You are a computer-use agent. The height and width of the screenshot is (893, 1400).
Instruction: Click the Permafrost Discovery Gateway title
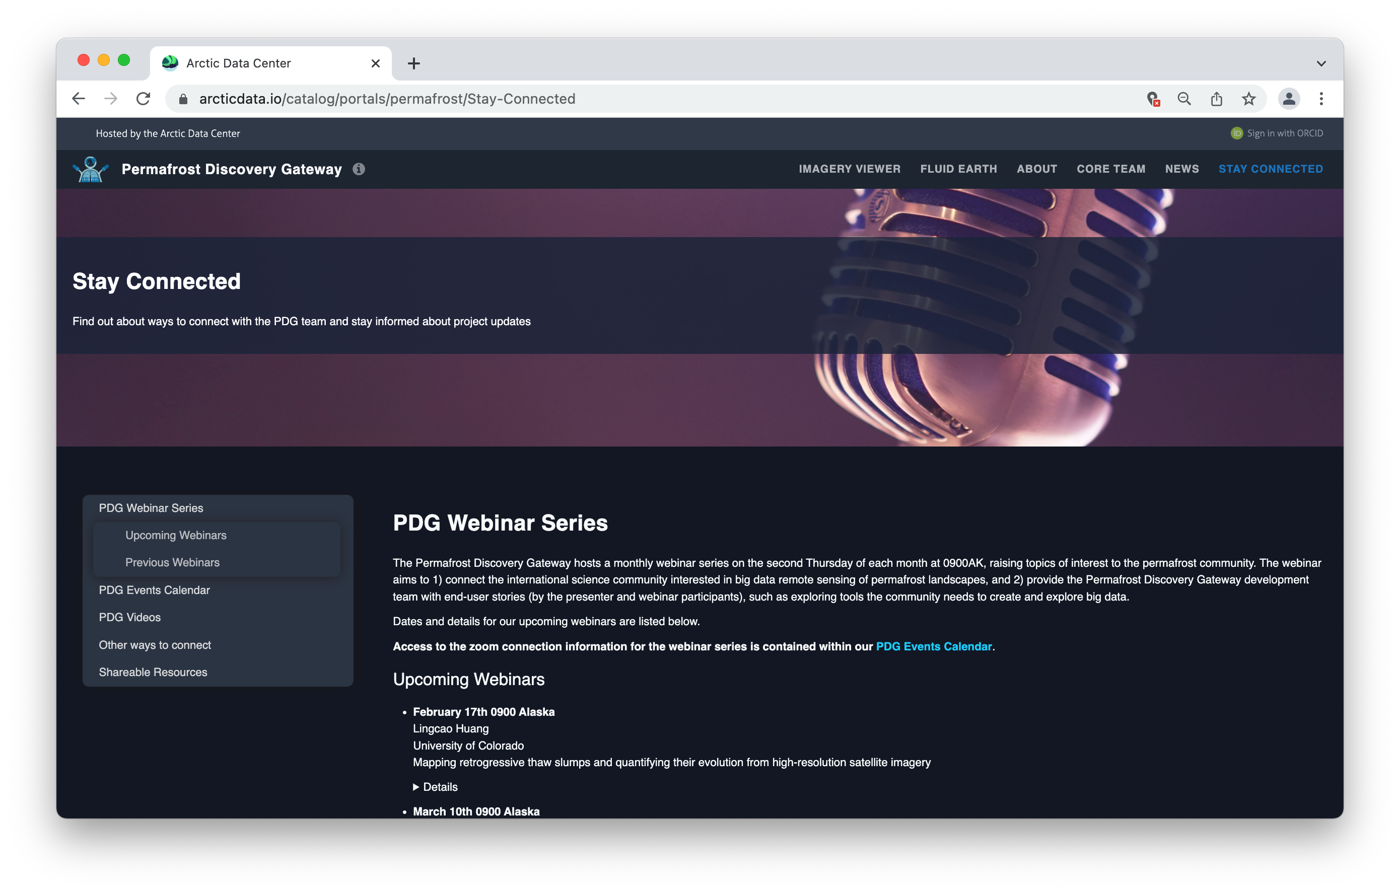pos(231,169)
